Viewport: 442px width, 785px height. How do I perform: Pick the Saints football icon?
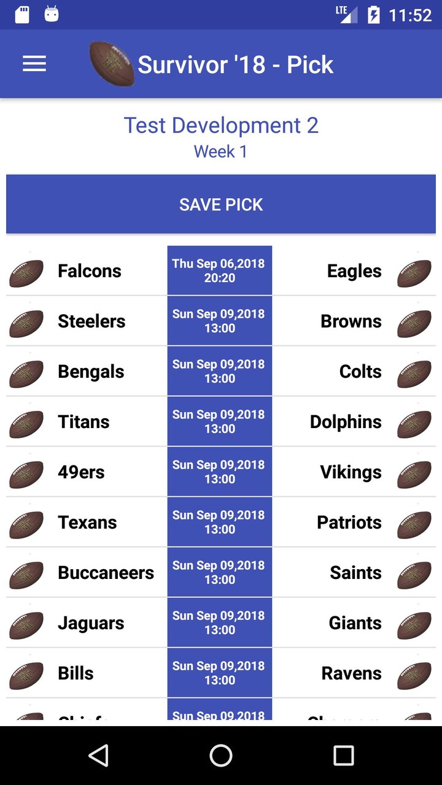415,575
